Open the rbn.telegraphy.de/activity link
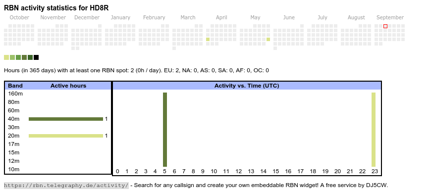Image resolution: width=431 pixels, height=193 pixels. click(66, 185)
